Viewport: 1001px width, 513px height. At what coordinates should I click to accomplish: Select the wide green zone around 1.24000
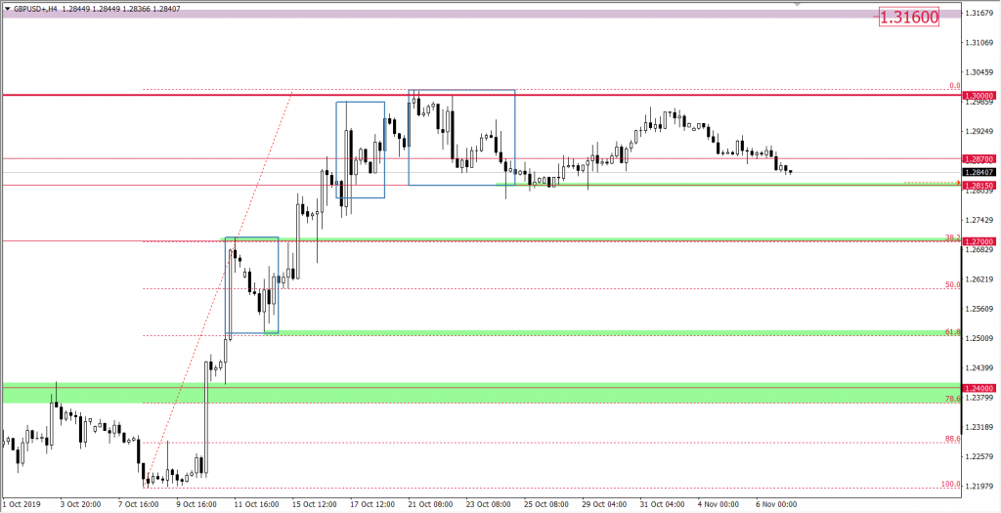(481, 393)
